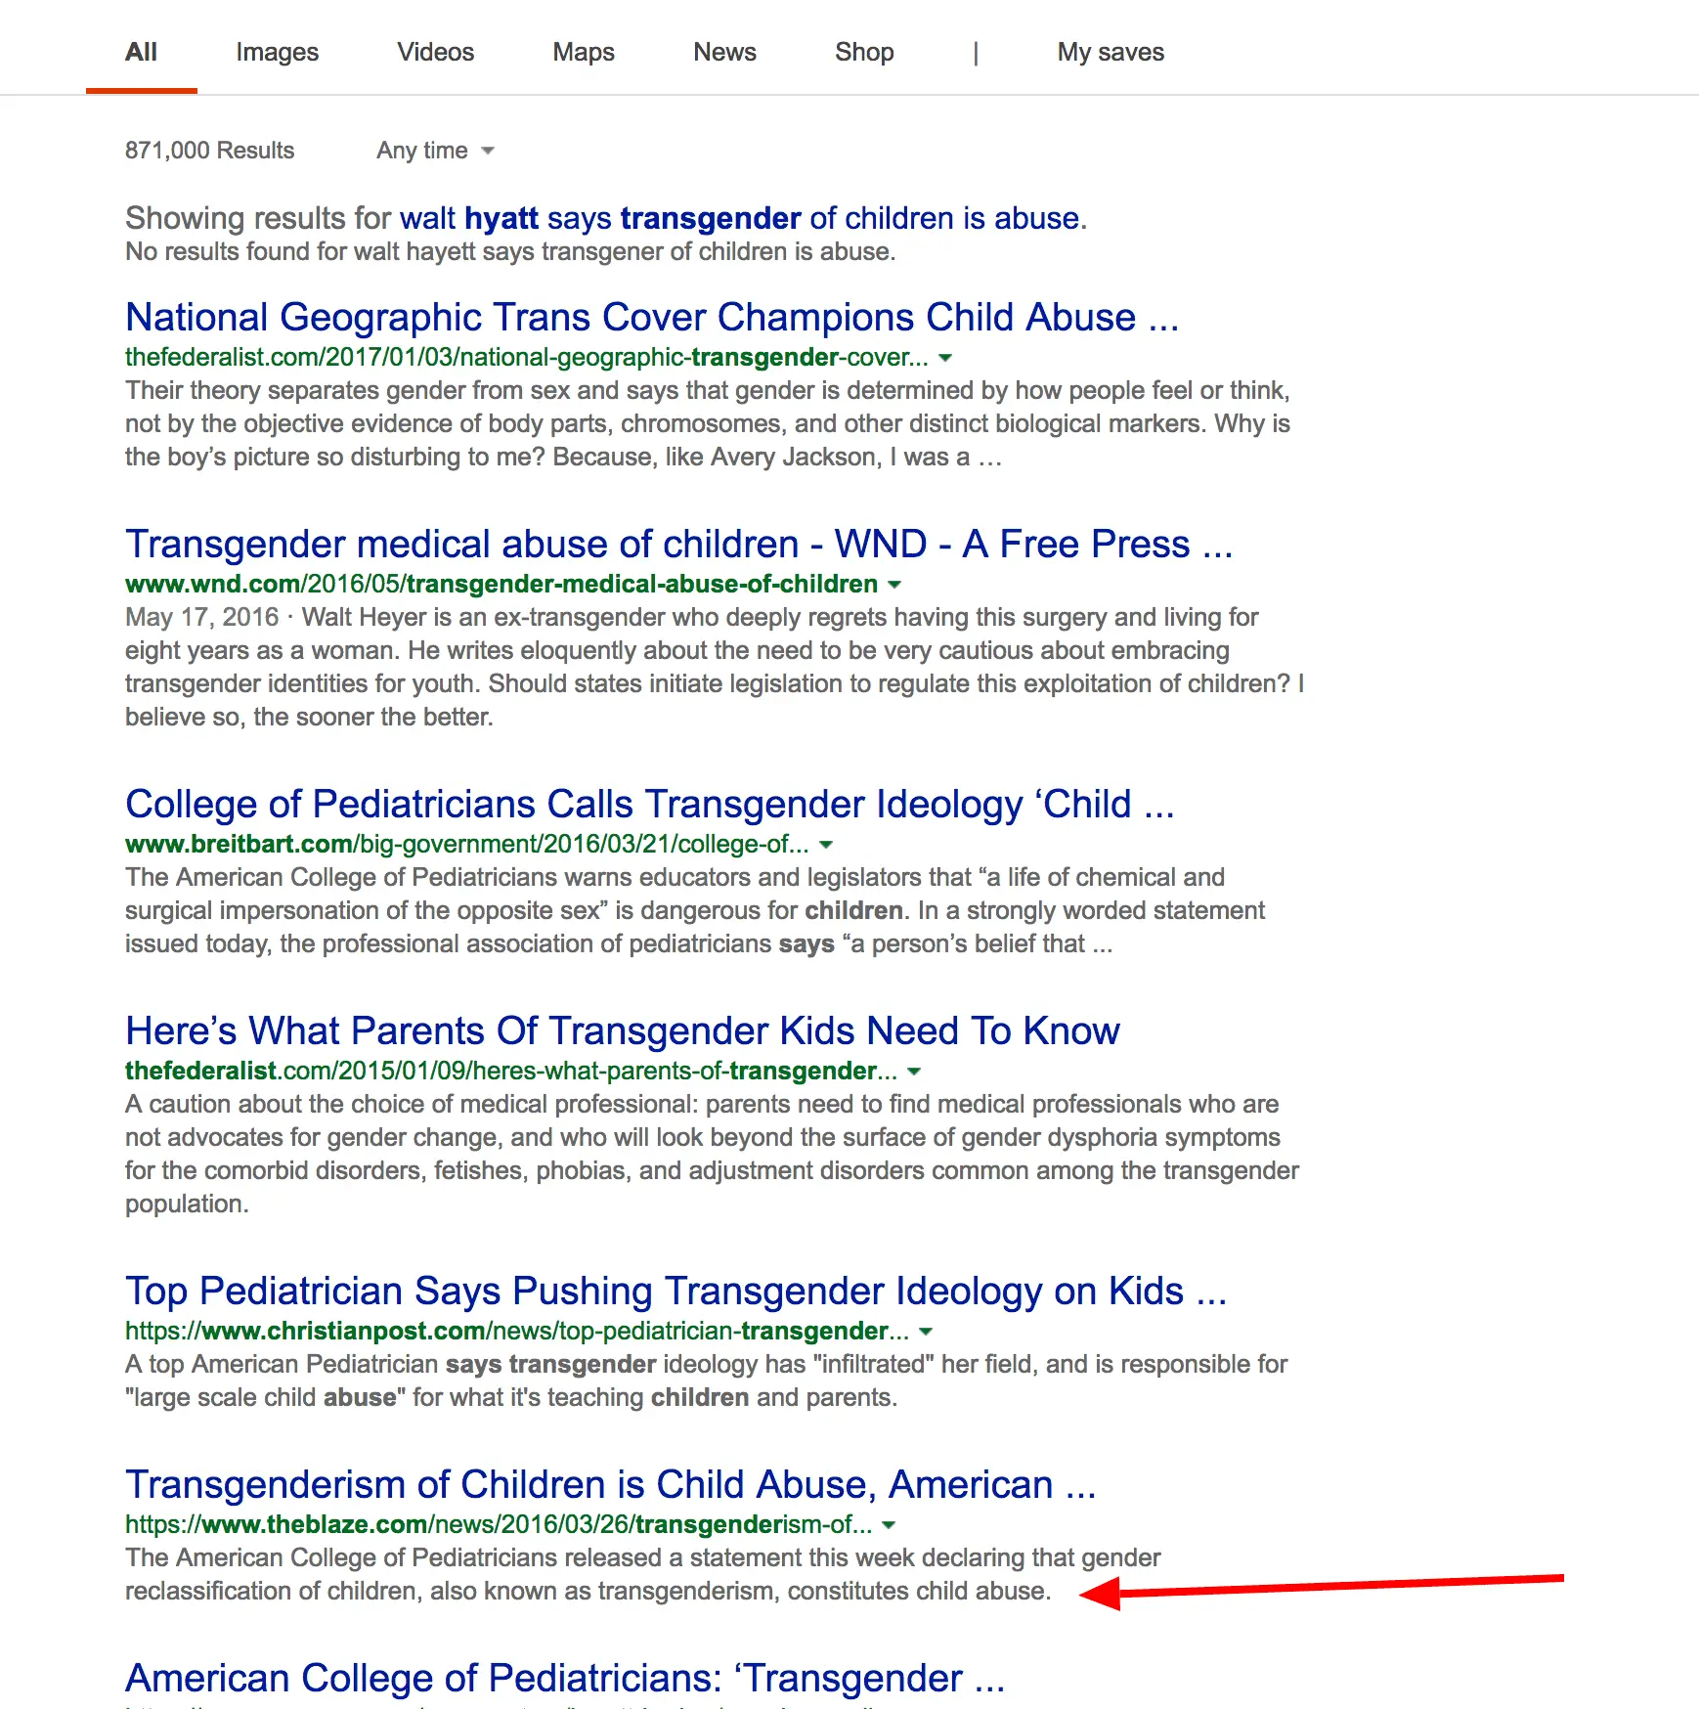The image size is (1699, 1709).
Task: Open My saves
Action: click(x=1111, y=52)
